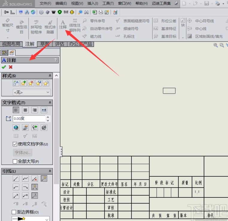This screenshot has height=221, width=228.
Task: Collapse the Style (样式) section
Action: pos(50,76)
